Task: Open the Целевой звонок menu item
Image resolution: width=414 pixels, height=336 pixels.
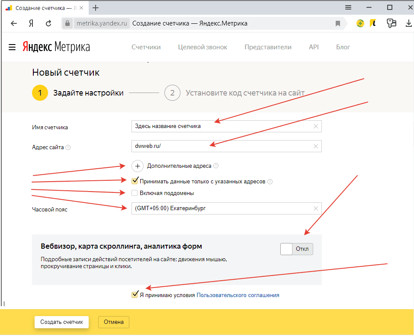Action: 202,47
